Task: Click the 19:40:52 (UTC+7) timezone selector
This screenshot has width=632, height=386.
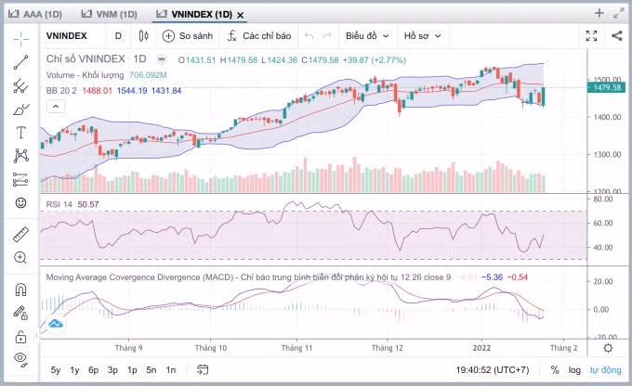Action: [x=493, y=370]
